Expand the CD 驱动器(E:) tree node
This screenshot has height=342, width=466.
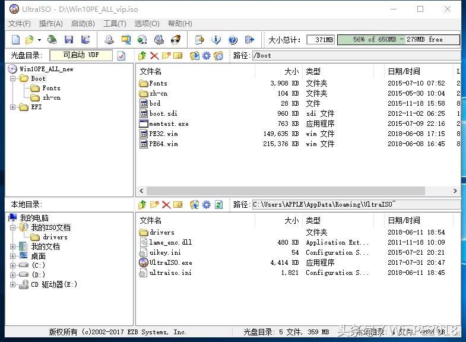(13, 284)
